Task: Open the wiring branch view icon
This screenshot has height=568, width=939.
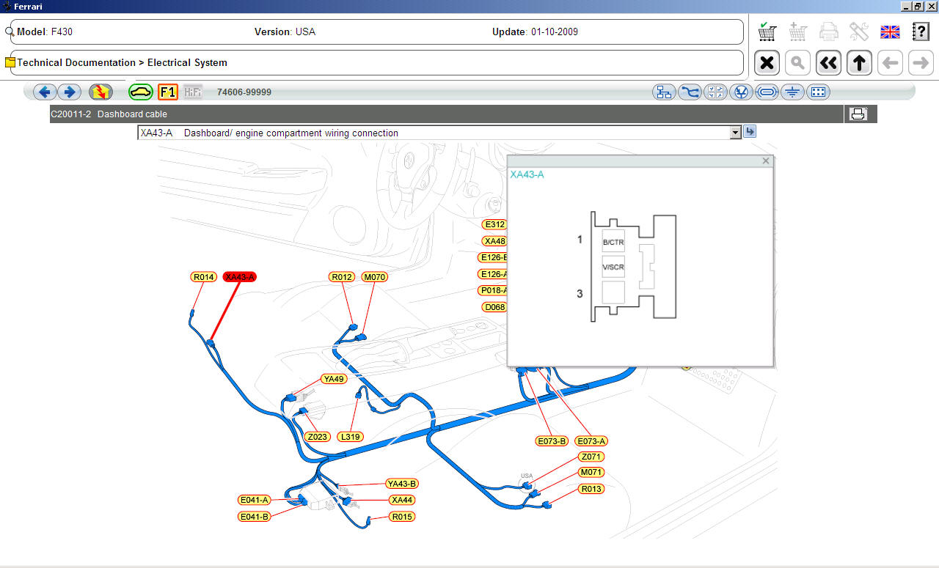Action: (690, 92)
